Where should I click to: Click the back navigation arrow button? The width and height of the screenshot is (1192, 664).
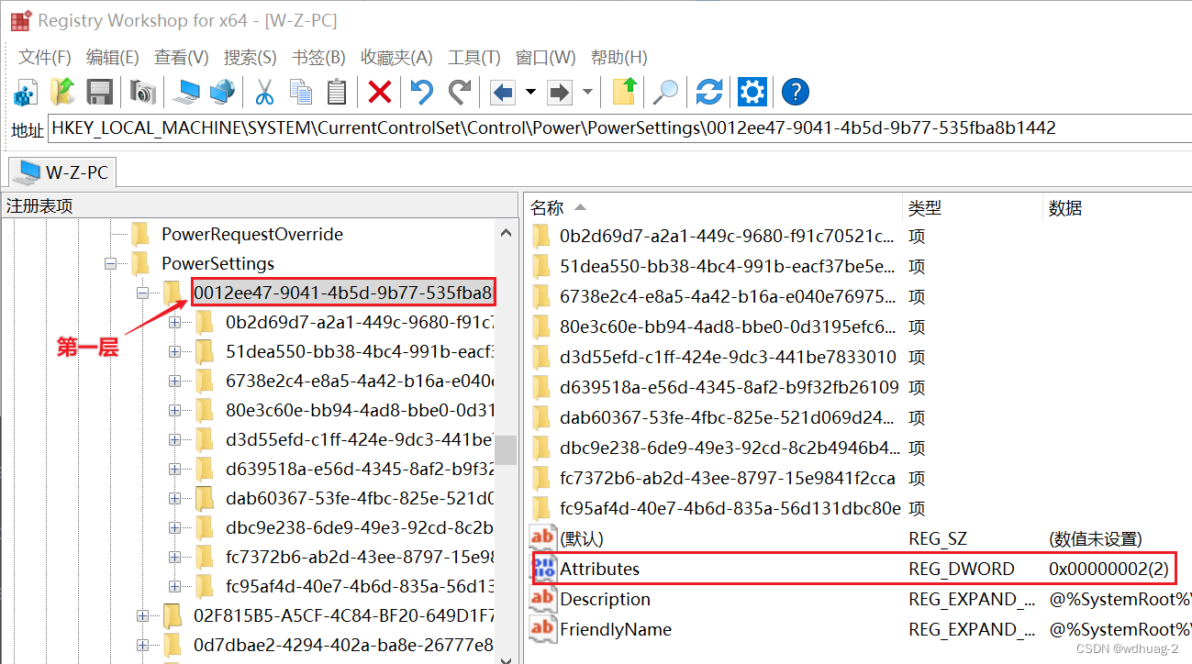click(x=502, y=93)
